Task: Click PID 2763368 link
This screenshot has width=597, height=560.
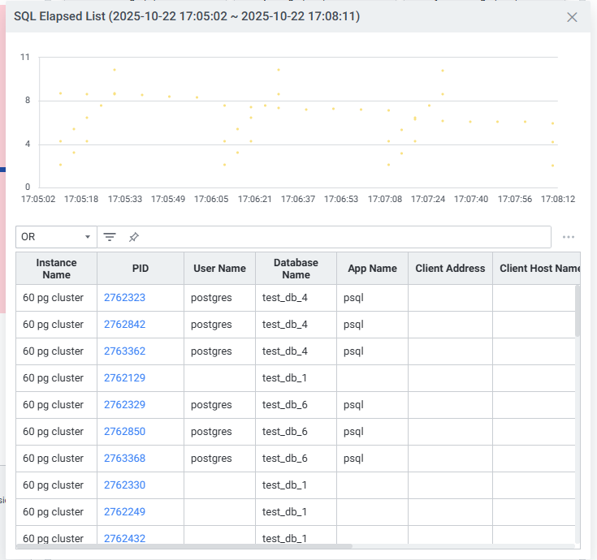Action: 124,459
